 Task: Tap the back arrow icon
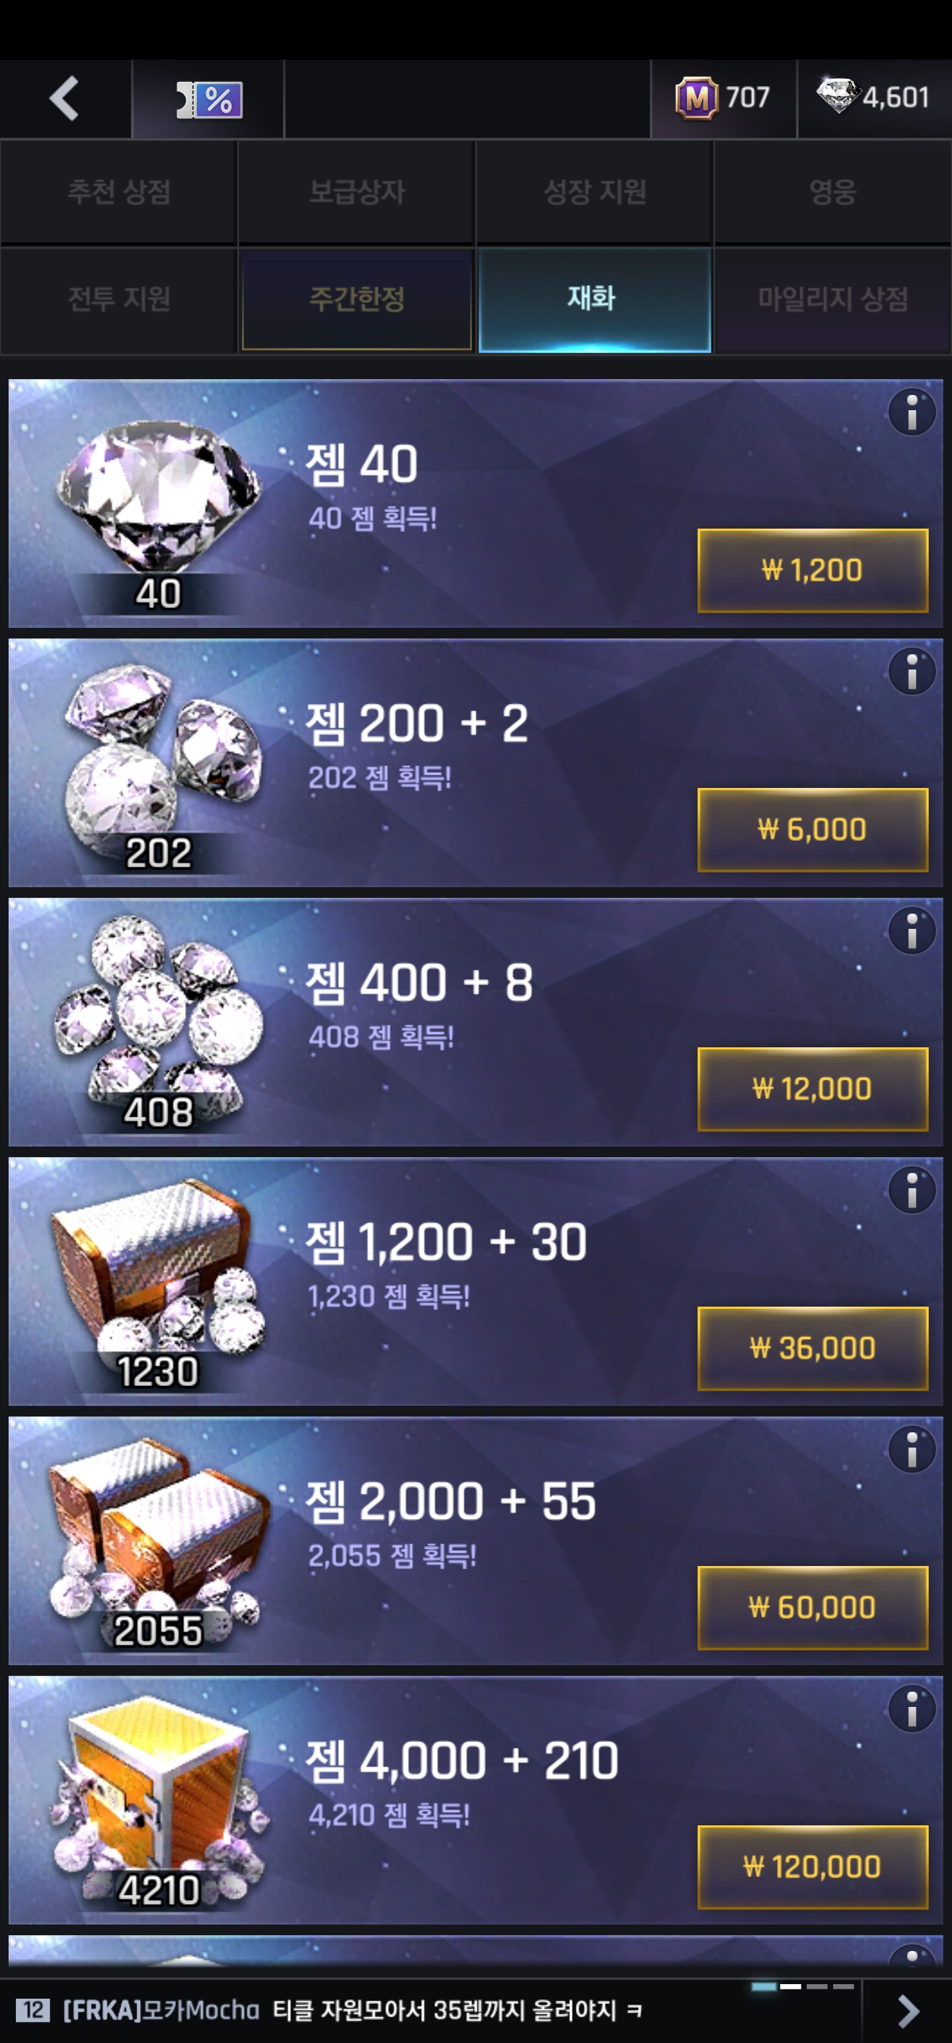coord(64,99)
